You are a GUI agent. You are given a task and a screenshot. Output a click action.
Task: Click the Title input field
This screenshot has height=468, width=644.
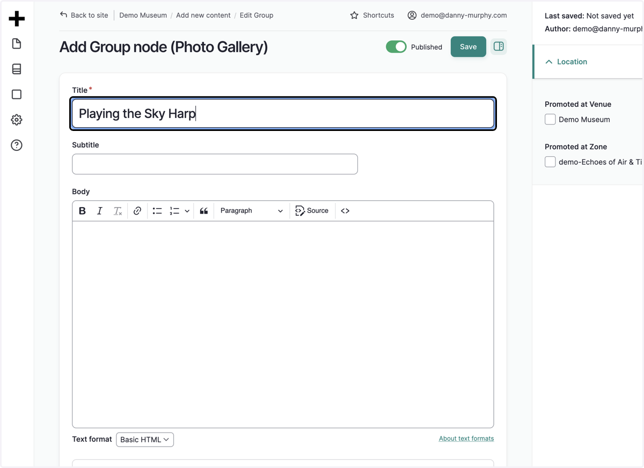click(283, 113)
